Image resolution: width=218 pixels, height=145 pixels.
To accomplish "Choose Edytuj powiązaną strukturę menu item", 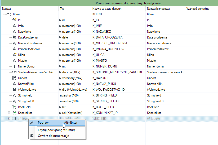I will coord(57,130).
